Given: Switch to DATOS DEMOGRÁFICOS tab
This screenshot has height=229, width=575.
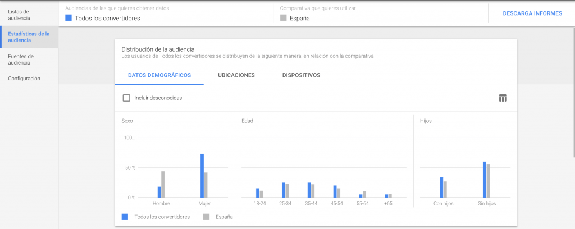Looking at the screenshot, I should click(x=159, y=75).
